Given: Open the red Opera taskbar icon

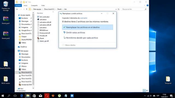Looking at the screenshot, I should (47, 96).
